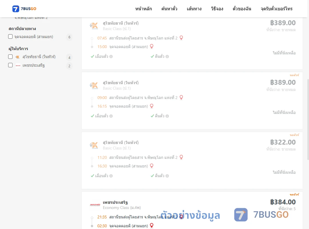
Task: Show คืนตั๋ว info icon on 11:20 trip
Action: [167, 176]
